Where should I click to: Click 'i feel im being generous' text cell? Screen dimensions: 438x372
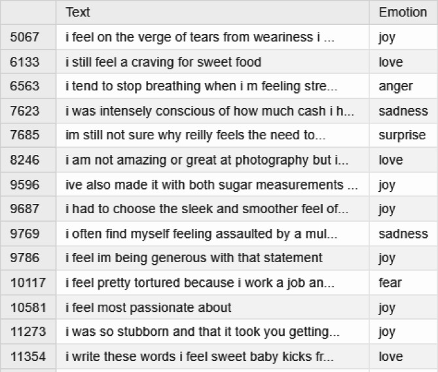194,258
